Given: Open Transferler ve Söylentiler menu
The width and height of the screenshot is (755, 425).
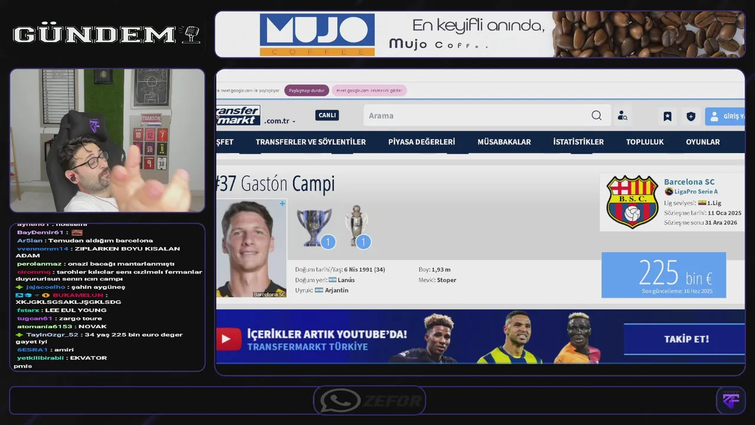Looking at the screenshot, I should [311, 142].
